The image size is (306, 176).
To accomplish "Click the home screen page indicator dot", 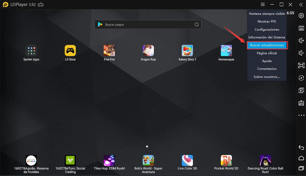I will tap(147, 146).
